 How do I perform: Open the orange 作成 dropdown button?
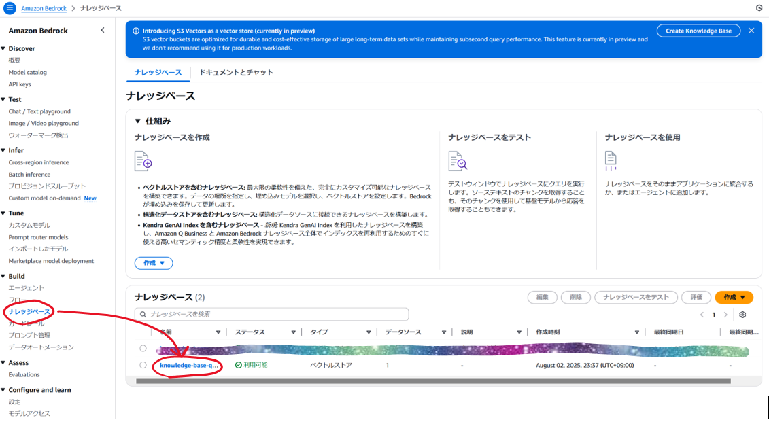tap(734, 298)
